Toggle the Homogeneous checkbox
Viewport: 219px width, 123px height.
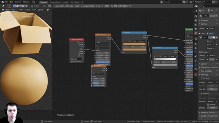[x=208, y=105]
